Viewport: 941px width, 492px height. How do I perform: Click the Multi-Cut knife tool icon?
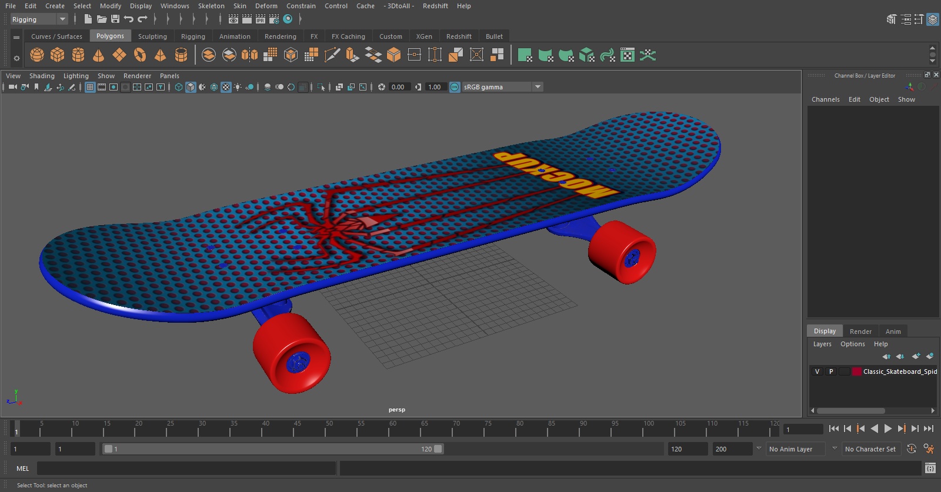332,55
